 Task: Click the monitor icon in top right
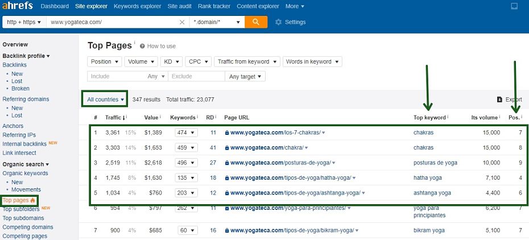[x=514, y=6]
